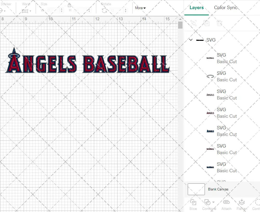
Task: Select the Layers tab
Action: click(x=197, y=8)
